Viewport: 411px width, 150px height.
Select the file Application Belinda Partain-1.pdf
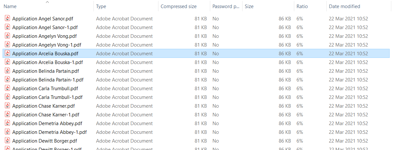pyautogui.click(x=48, y=80)
